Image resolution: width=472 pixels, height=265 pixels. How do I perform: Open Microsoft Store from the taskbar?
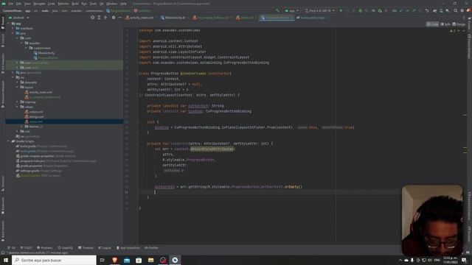(139, 260)
